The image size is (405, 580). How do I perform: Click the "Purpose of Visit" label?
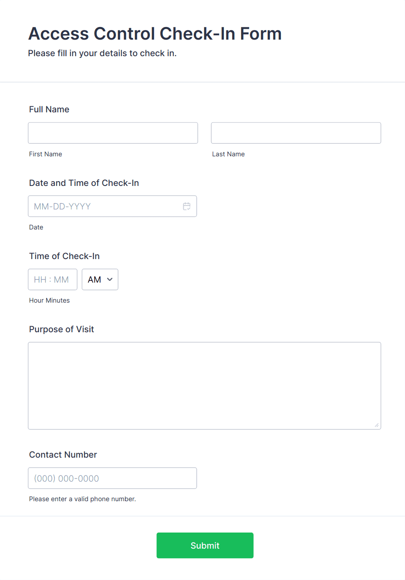coord(61,329)
